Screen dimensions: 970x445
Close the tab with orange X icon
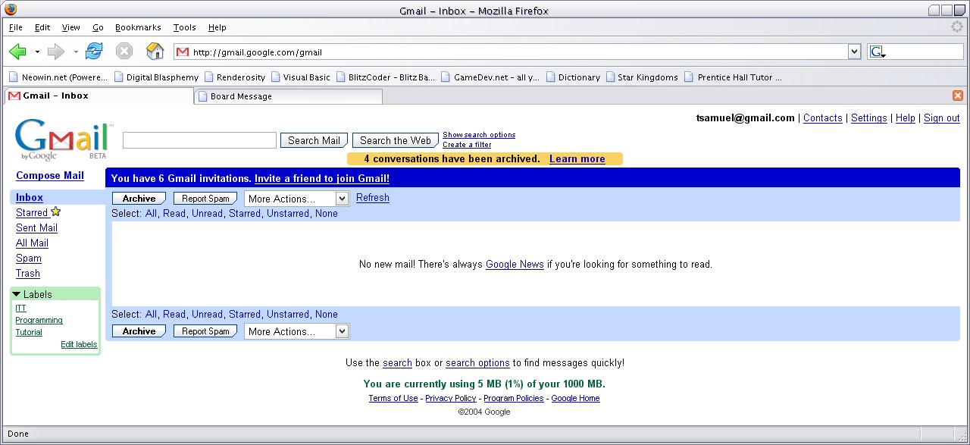[957, 96]
